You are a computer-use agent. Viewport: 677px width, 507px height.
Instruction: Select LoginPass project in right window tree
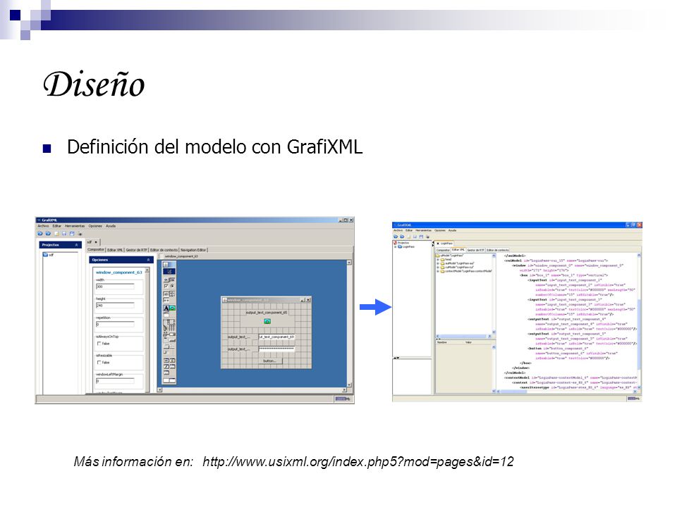click(406, 246)
